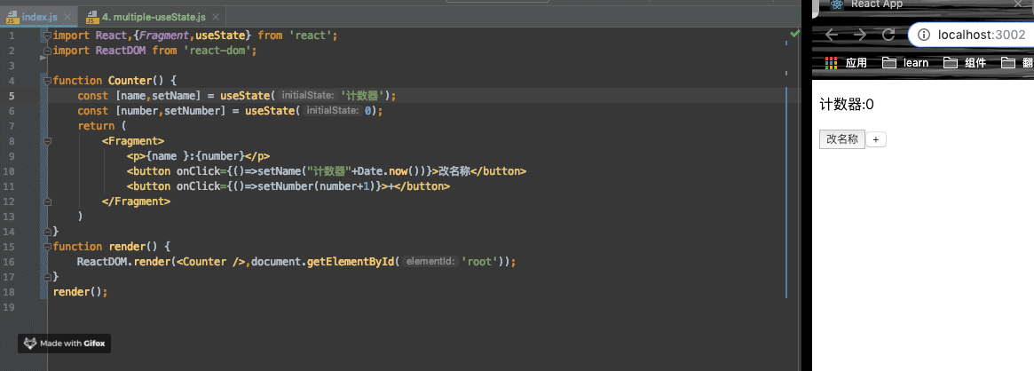
Task: Collapse the Counter function on line 4
Action: [x=47, y=81]
